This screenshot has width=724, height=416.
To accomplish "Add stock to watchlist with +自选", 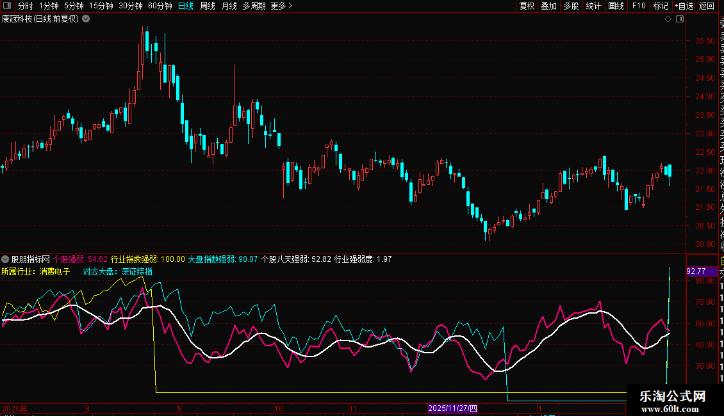I will click(x=684, y=6).
